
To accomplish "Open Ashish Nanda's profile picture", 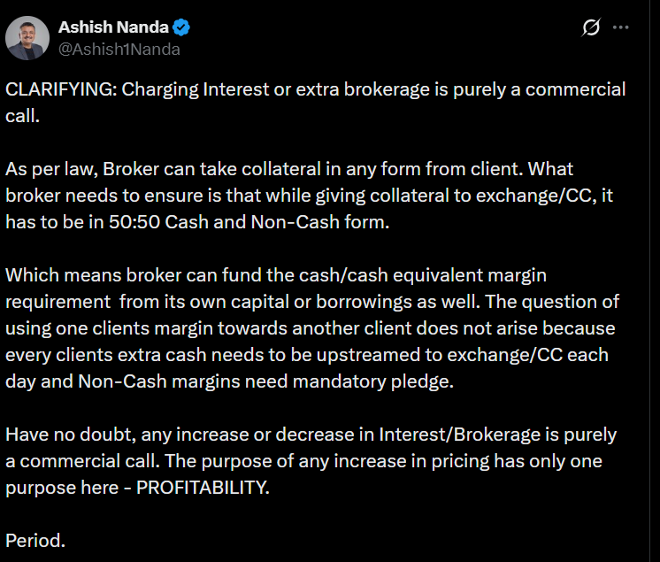I will [27, 38].
